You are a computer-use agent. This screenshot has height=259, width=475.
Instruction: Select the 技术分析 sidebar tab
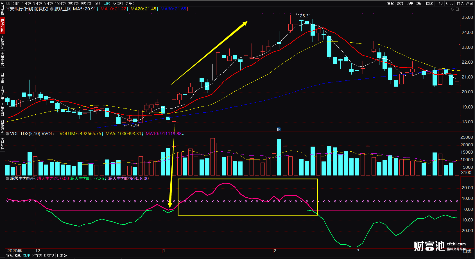click(x=2, y=26)
